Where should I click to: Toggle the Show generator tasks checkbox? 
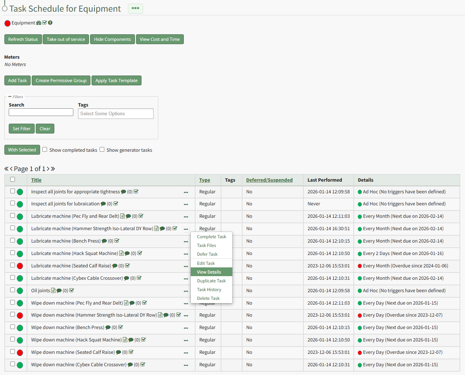point(102,150)
